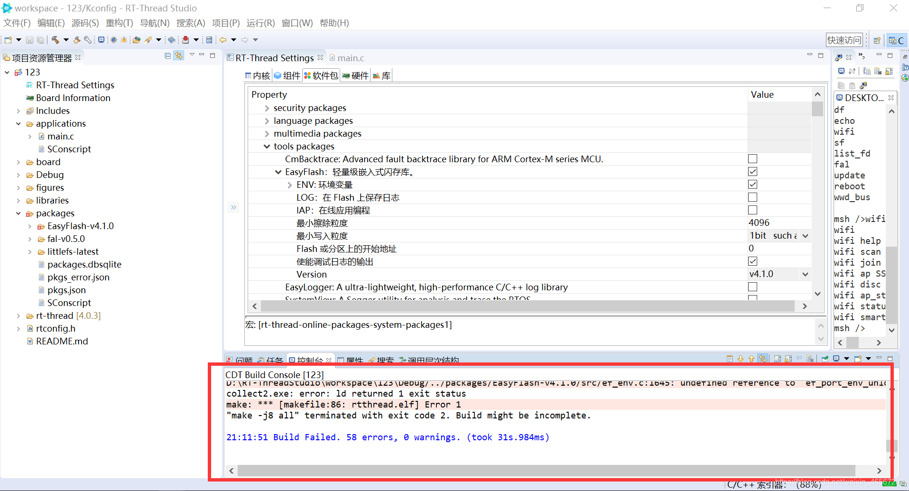Image resolution: width=909 pixels, height=491 pixels.
Task: Switch to the 组件 settings tab
Action: pos(287,75)
